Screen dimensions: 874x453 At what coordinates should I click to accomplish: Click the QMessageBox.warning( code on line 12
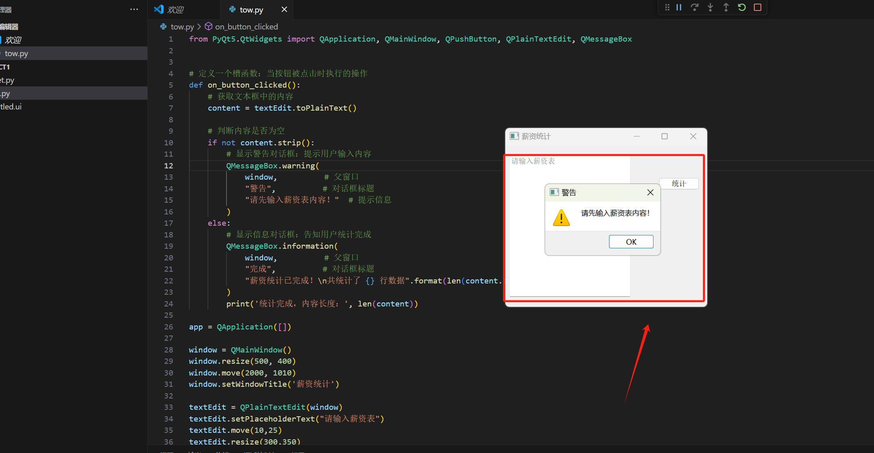[x=273, y=166]
